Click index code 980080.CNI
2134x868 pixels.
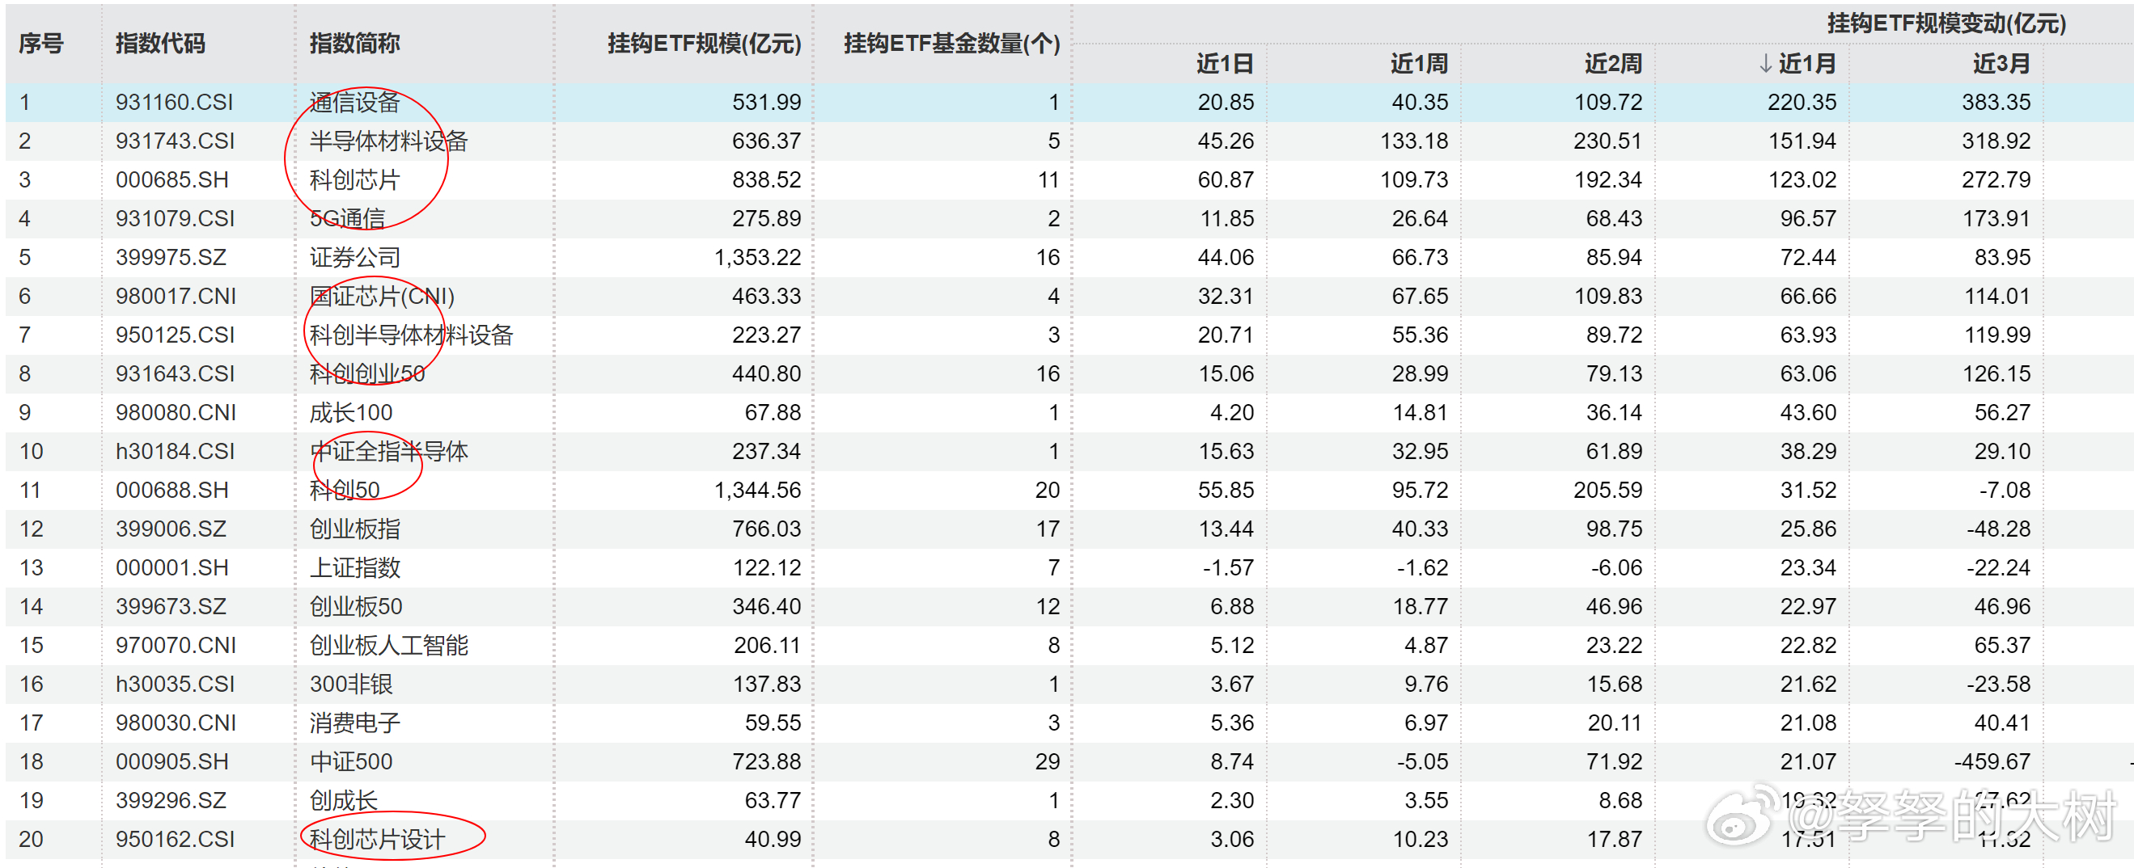176,412
